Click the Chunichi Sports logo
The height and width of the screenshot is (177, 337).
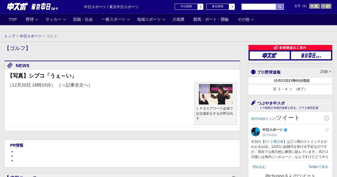click(x=17, y=7)
